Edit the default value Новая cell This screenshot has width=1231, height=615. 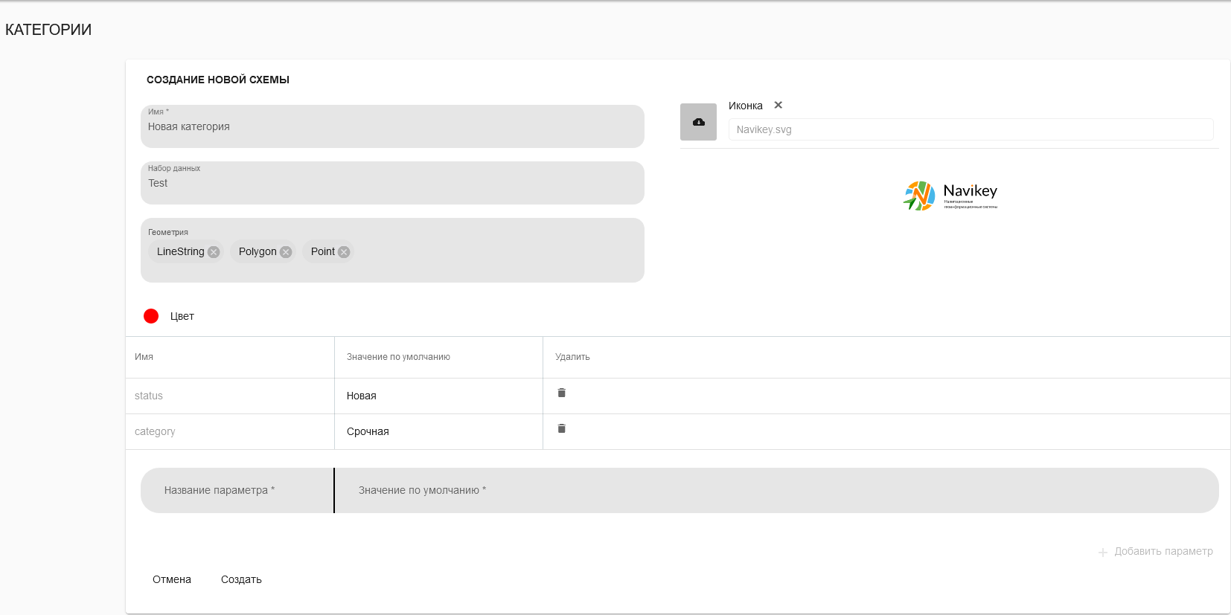438,396
